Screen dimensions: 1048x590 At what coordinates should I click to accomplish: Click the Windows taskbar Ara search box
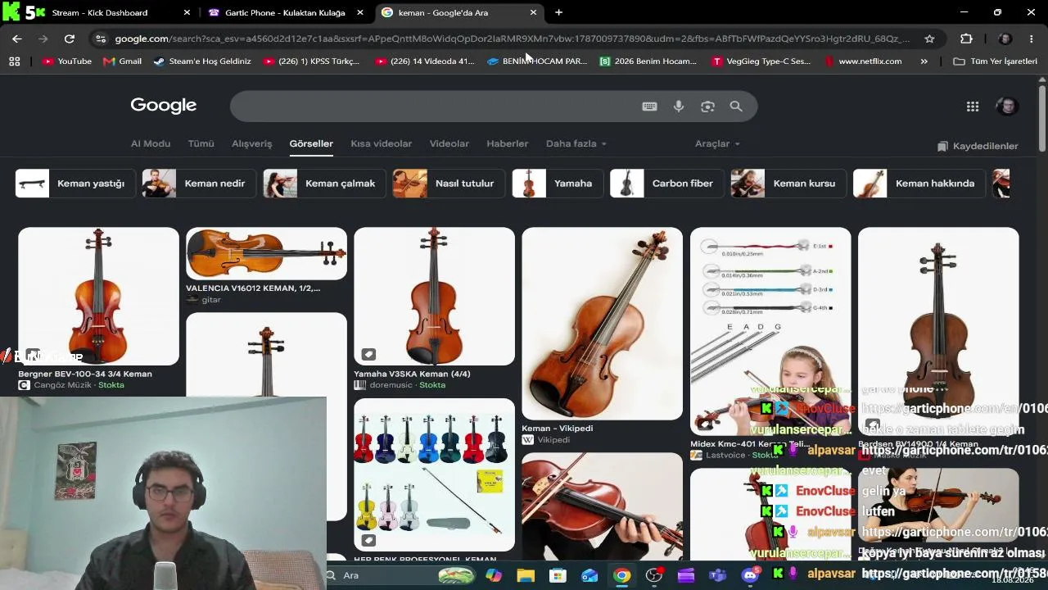tap(385, 575)
